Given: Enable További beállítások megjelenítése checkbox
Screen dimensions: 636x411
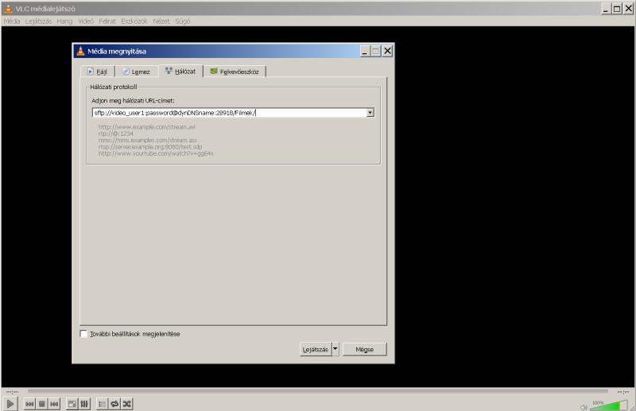Looking at the screenshot, I should (83, 334).
